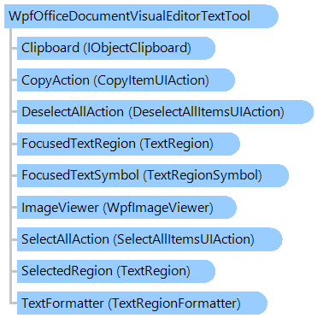Open the SelectAllAction property node

150,239
